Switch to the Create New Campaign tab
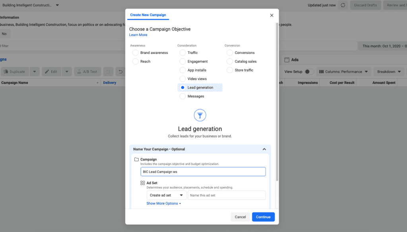Screen dimensions: 407x232 click(148, 14)
